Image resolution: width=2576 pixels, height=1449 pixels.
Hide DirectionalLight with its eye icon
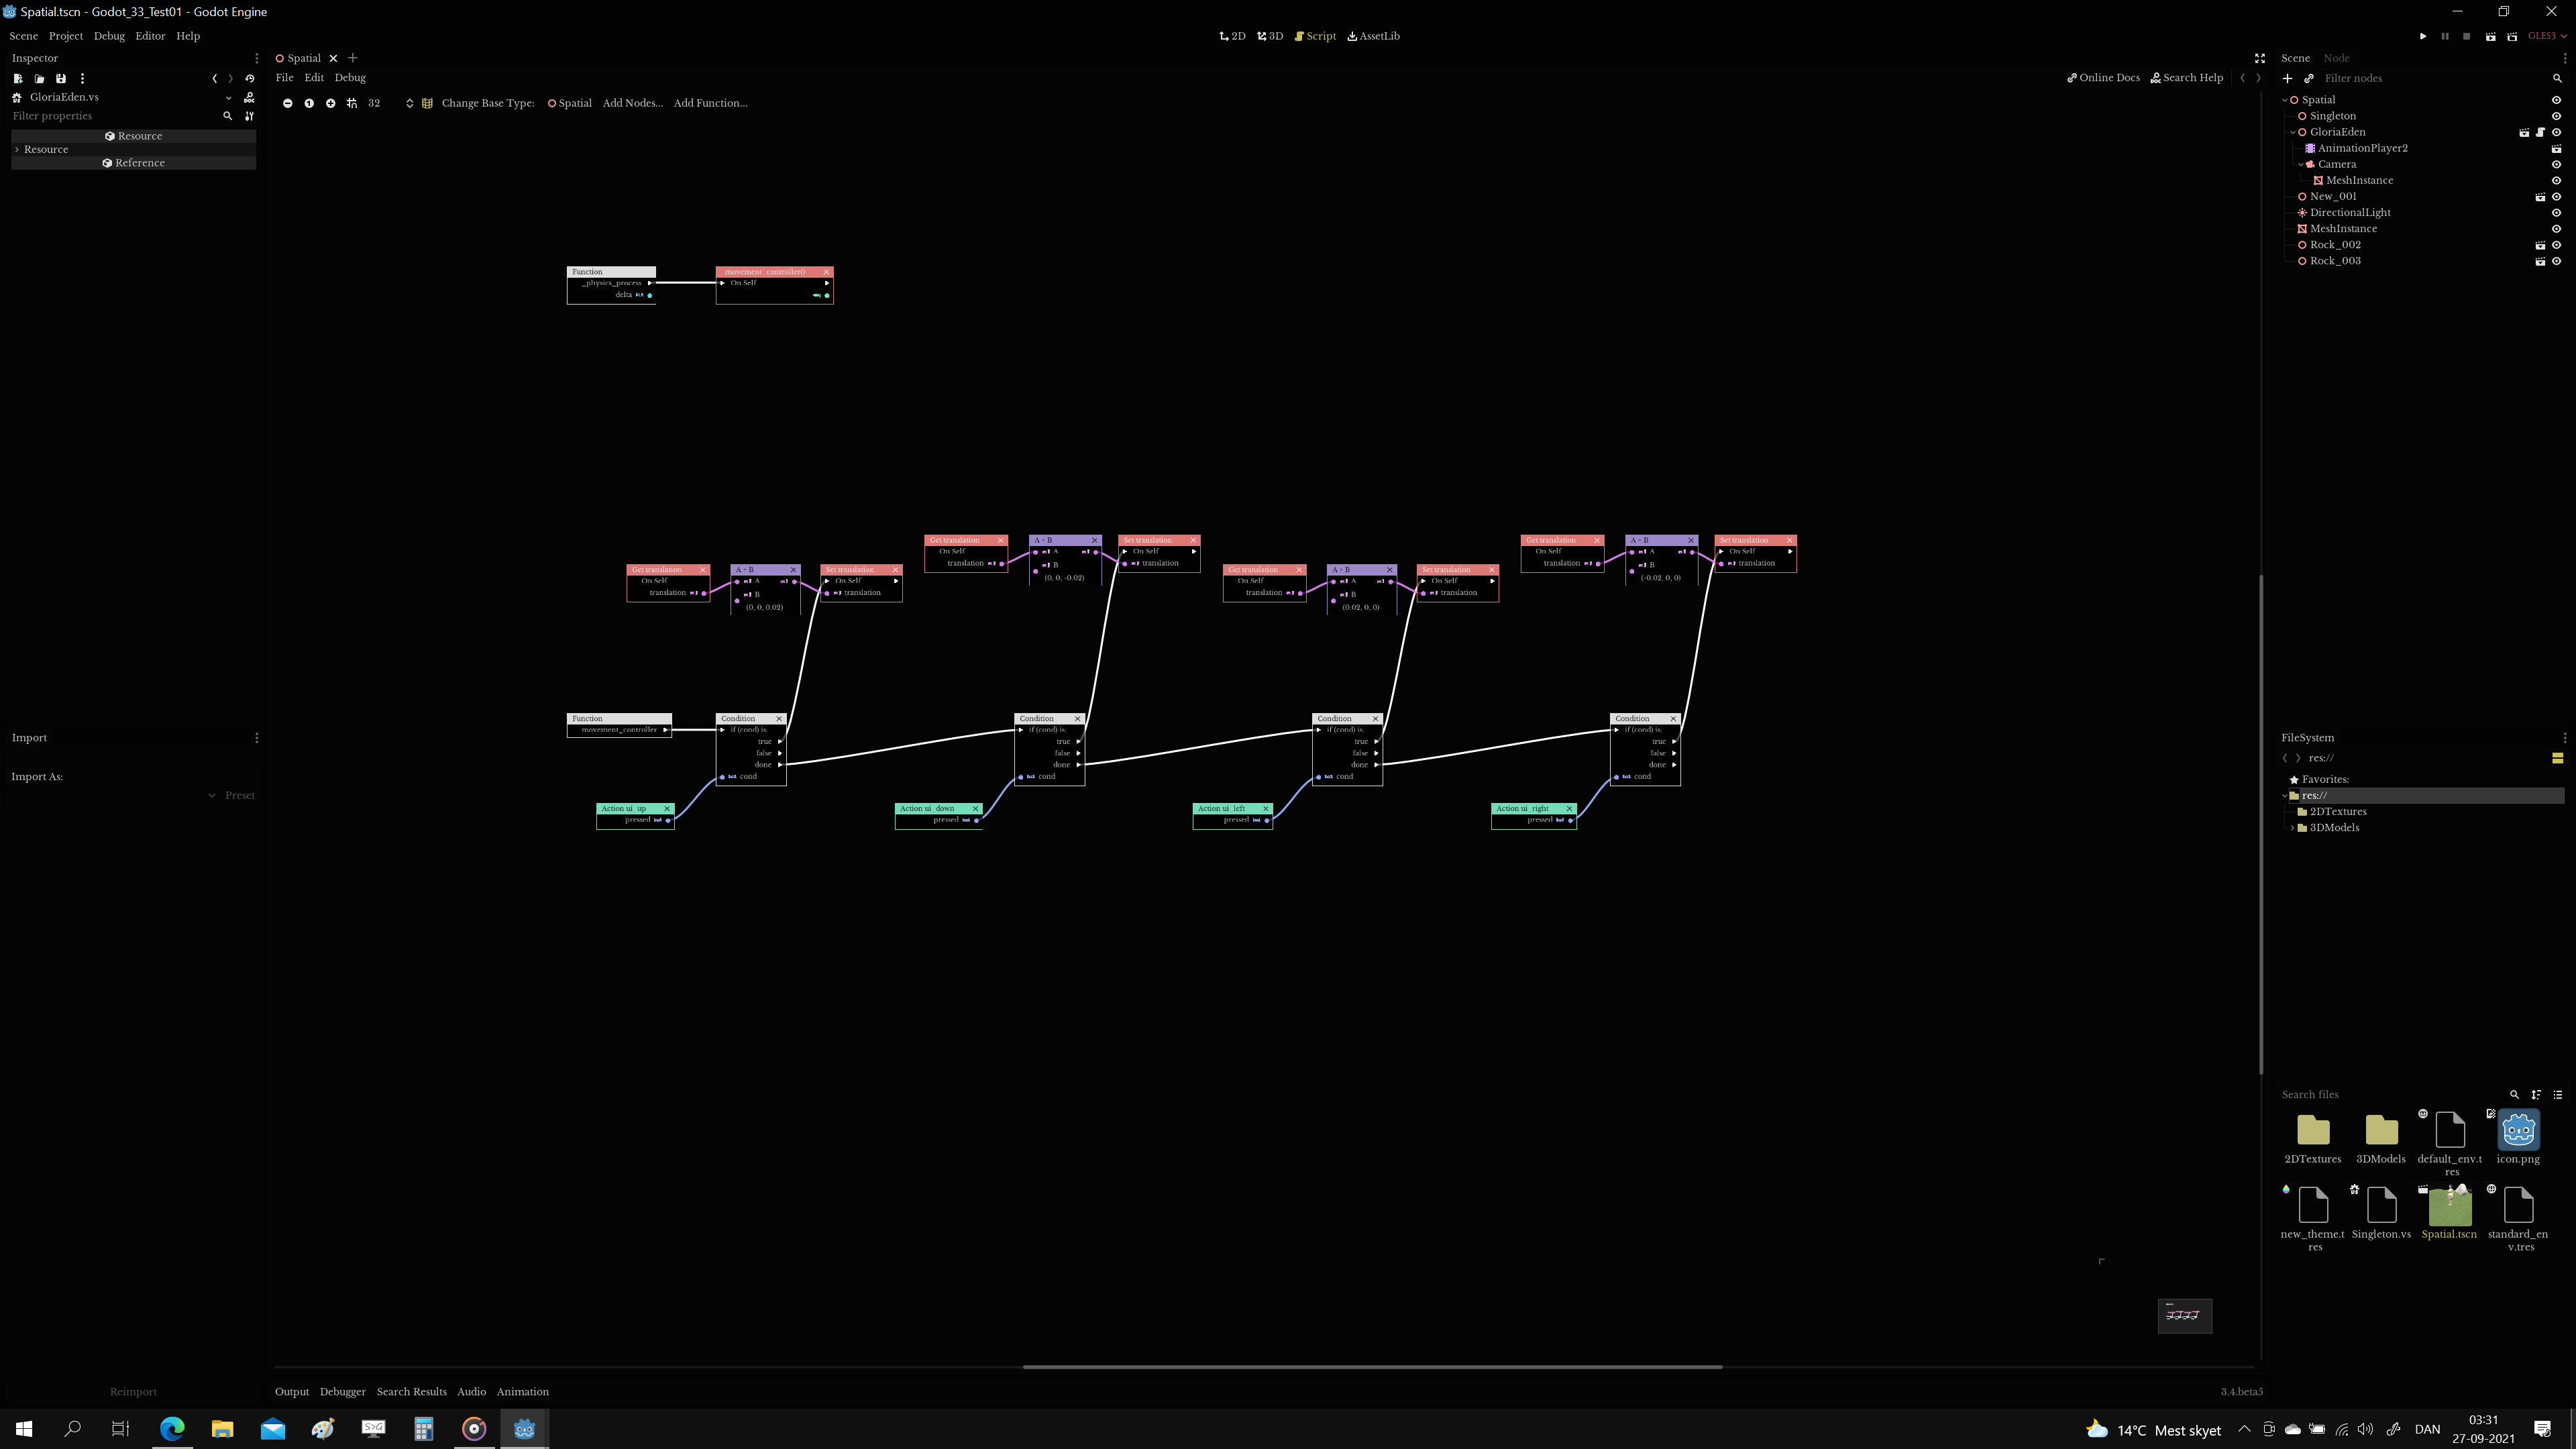pos(2557,212)
